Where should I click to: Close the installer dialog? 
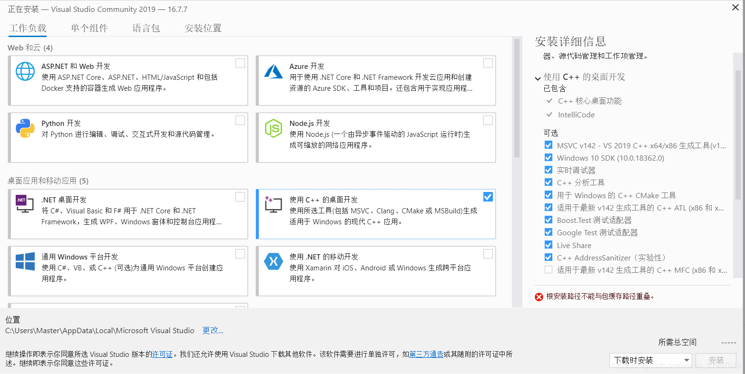tap(735, 7)
